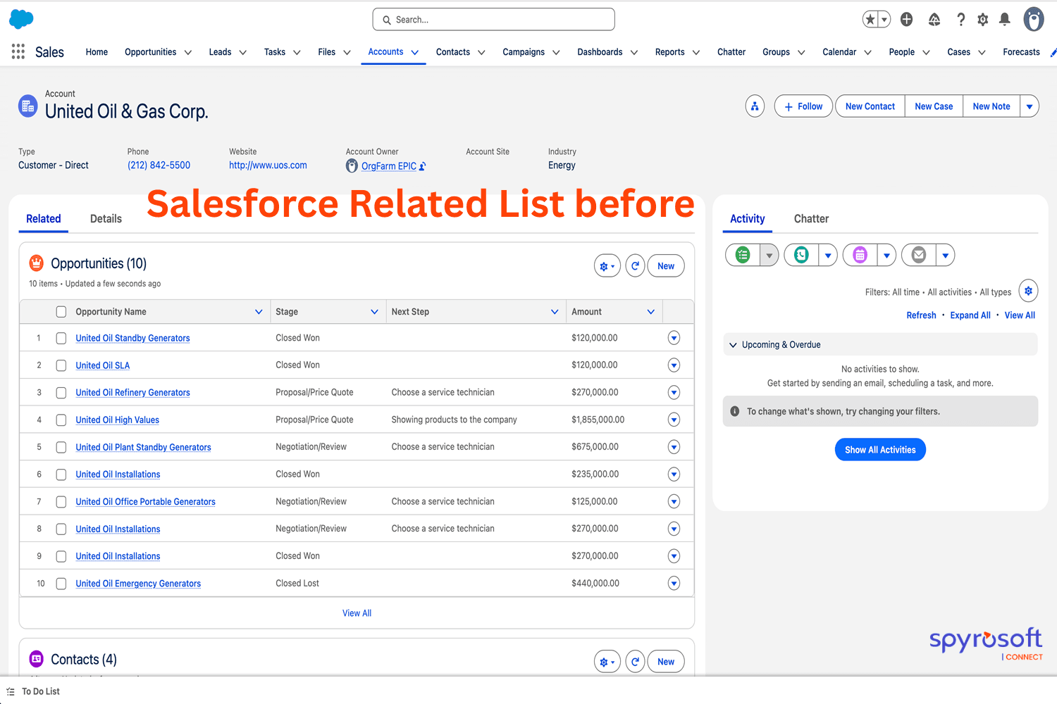The image size is (1057, 704).
Task: Open the Stage column menu
Action: [x=374, y=312]
